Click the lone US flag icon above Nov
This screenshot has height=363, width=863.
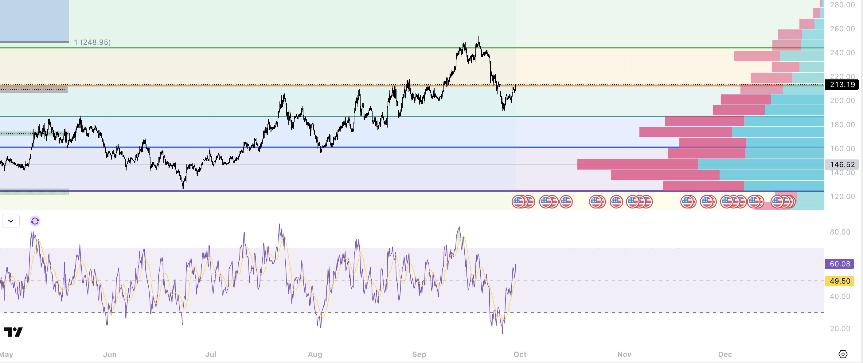tap(616, 202)
